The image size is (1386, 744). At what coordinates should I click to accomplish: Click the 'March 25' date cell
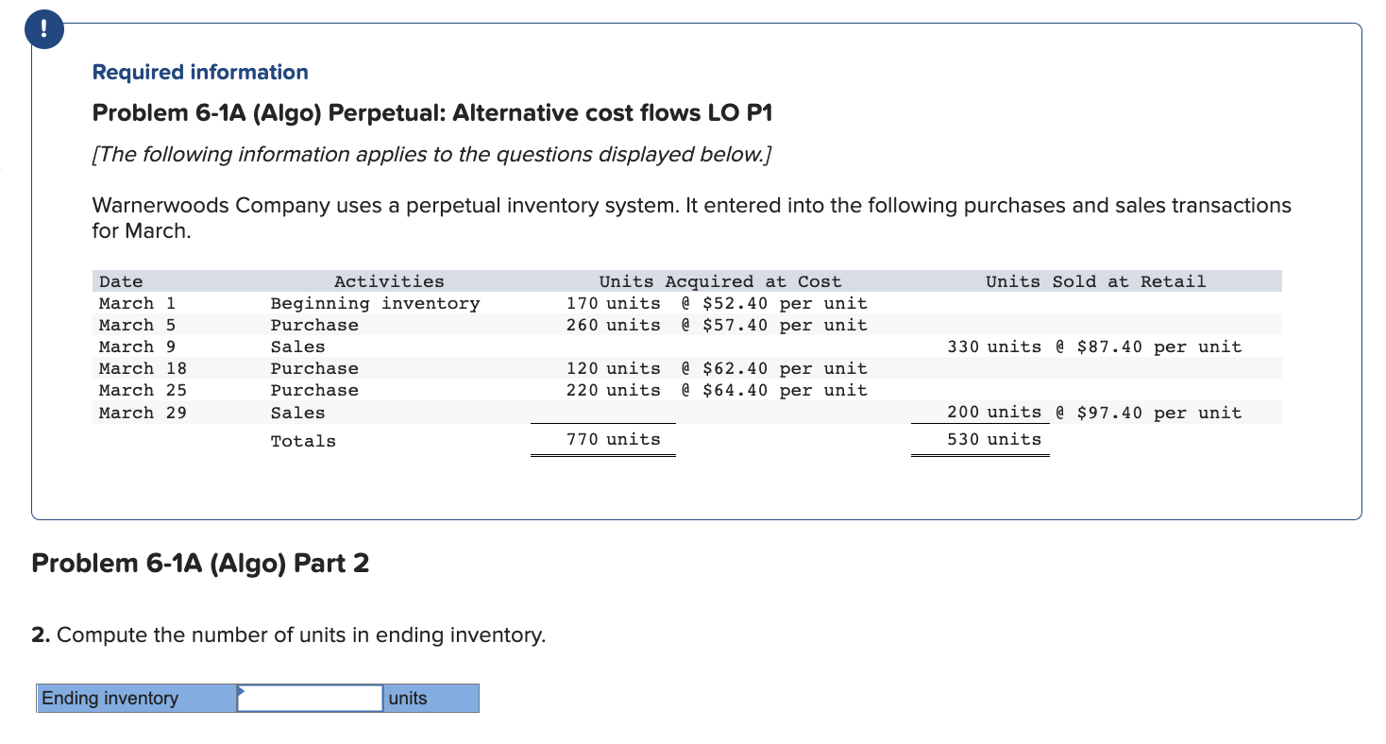pyautogui.click(x=143, y=390)
